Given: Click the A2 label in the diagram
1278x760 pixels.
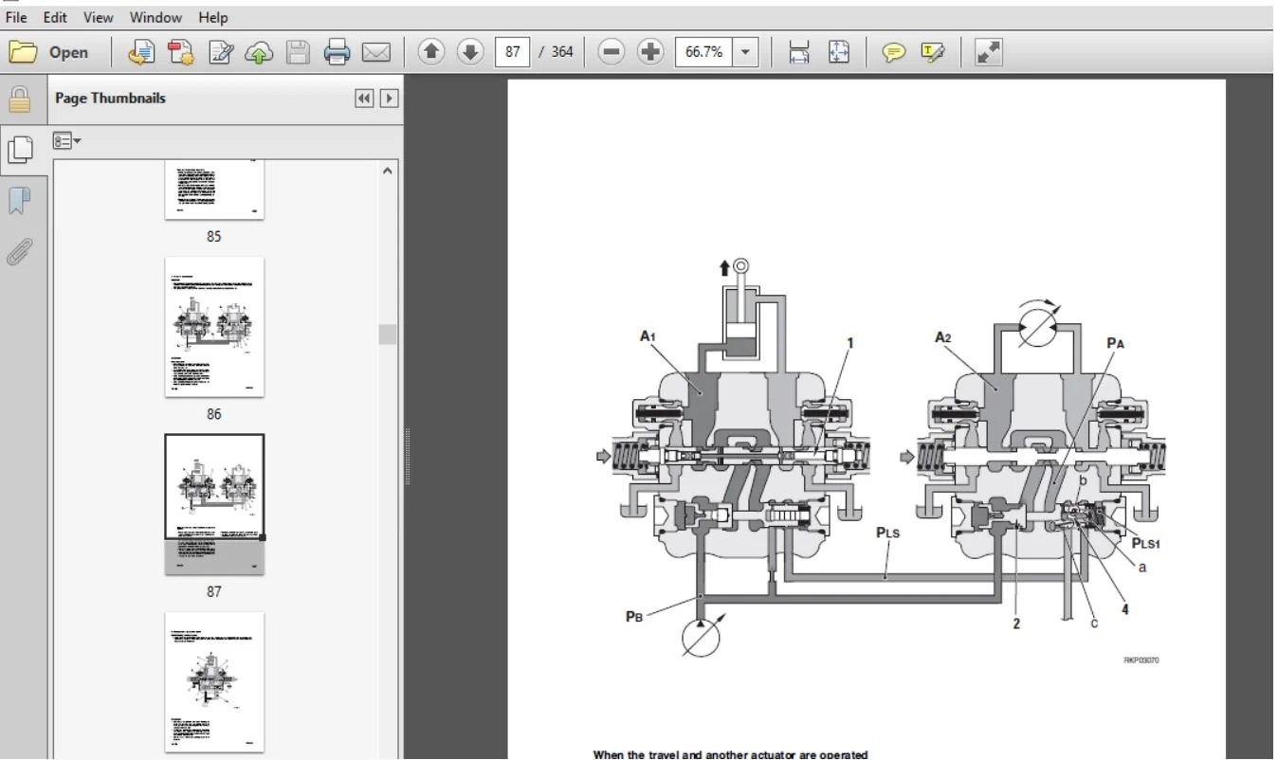Looking at the screenshot, I should coord(942,336).
